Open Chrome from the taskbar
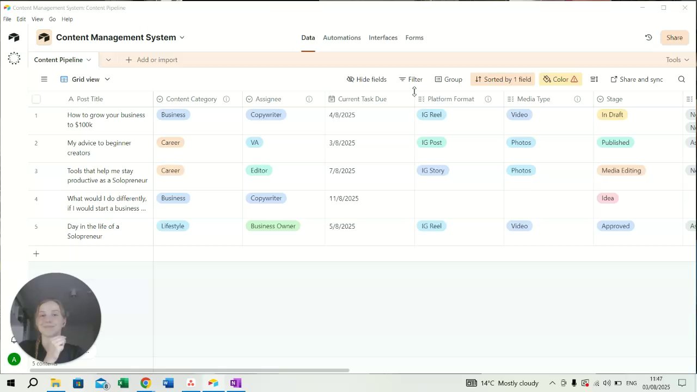 click(145, 383)
